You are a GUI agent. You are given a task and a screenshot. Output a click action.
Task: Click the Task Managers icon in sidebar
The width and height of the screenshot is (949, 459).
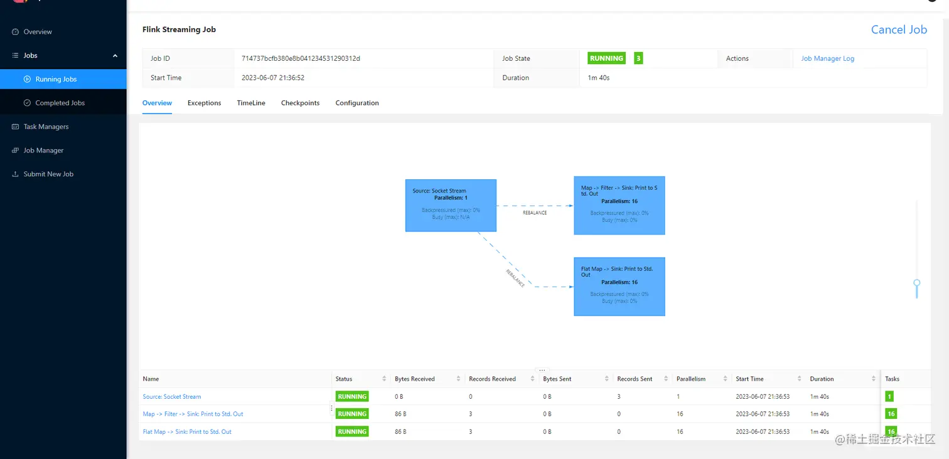pyautogui.click(x=16, y=127)
